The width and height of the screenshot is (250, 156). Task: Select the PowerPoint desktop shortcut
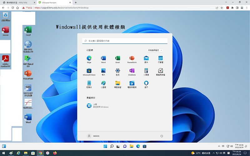click(x=28, y=75)
